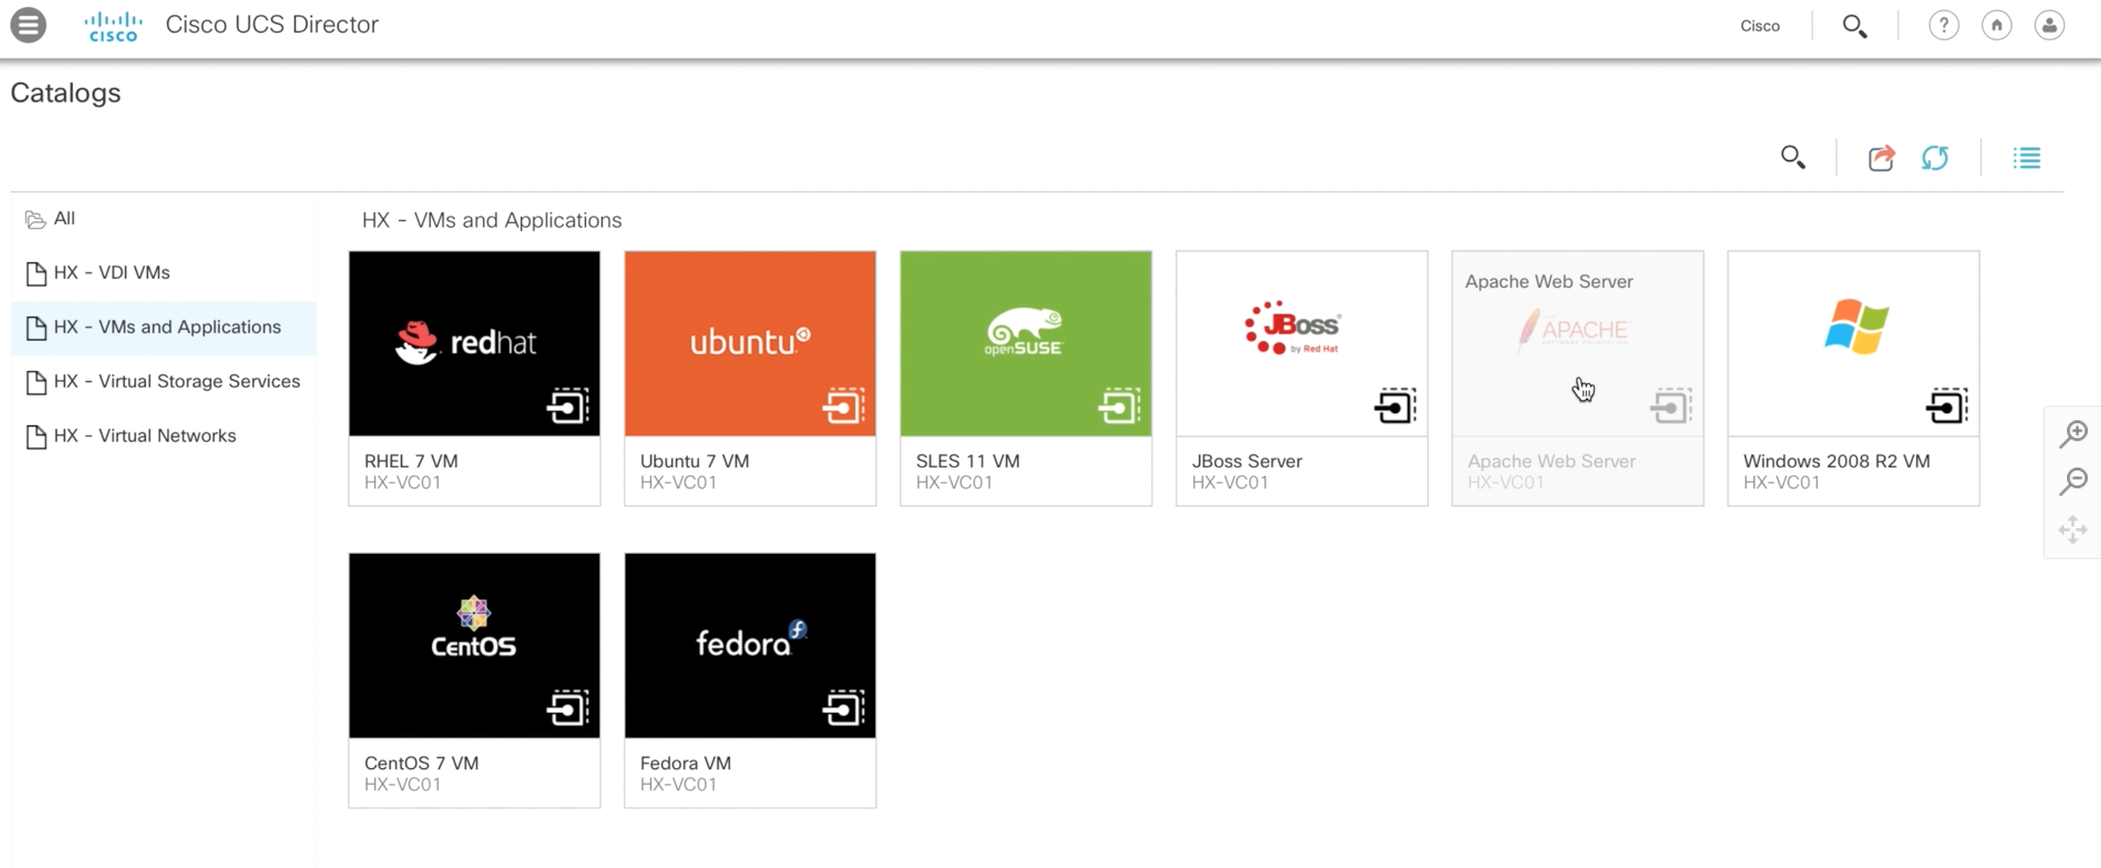Click the pan move arrows icon
2101x868 pixels.
(2072, 530)
